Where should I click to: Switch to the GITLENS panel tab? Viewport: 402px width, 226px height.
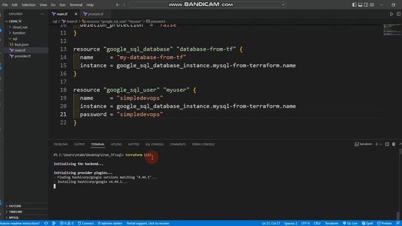click(116, 144)
